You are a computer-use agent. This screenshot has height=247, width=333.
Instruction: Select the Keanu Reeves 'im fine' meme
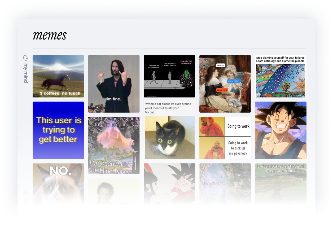(114, 84)
